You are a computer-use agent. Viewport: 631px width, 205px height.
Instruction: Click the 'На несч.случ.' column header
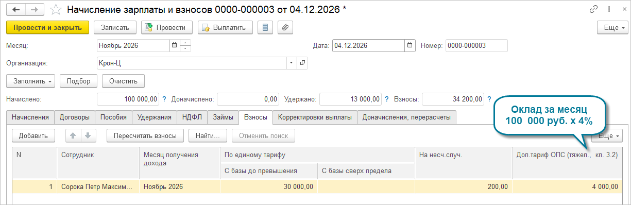pos(464,163)
